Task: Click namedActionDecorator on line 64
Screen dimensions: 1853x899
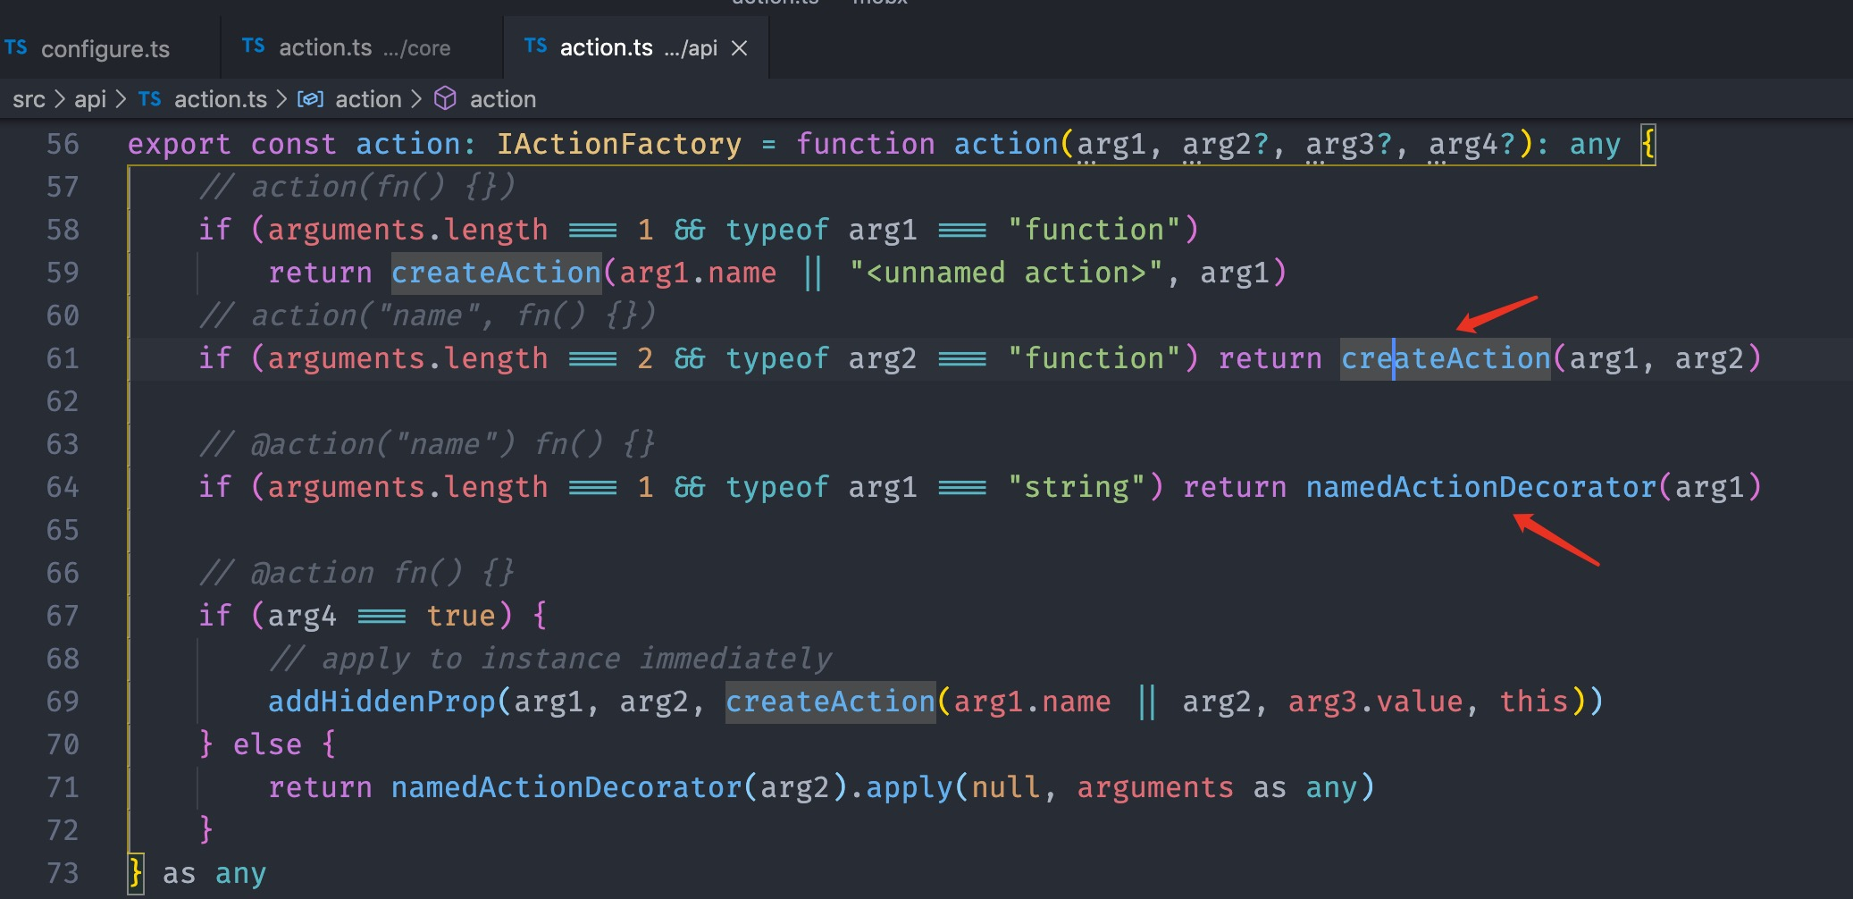Action: 1480,487
